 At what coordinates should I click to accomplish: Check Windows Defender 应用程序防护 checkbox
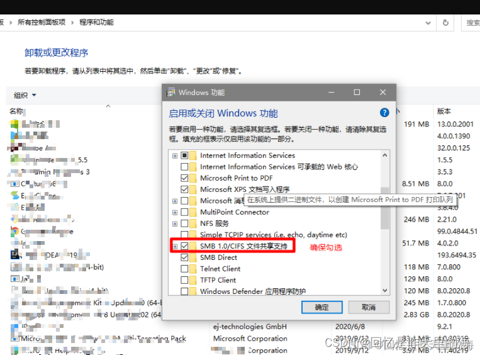[184, 291]
